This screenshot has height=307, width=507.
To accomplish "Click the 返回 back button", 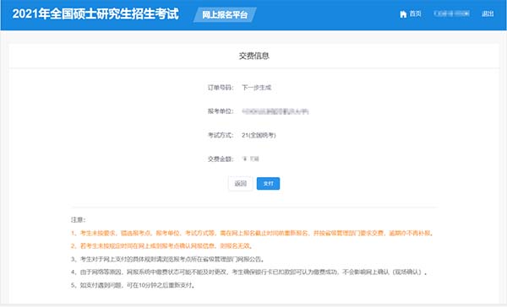I will (240, 184).
